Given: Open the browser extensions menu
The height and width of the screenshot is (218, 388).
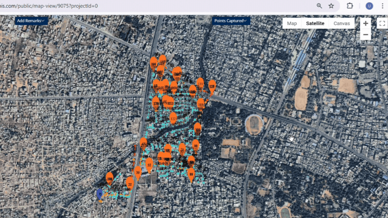Looking at the screenshot, I should 350,6.
